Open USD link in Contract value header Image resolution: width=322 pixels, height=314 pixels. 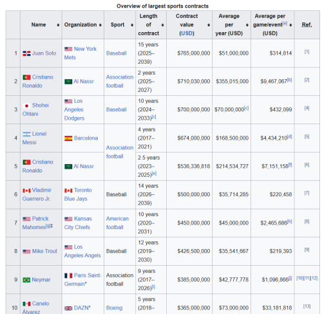tap(187, 33)
